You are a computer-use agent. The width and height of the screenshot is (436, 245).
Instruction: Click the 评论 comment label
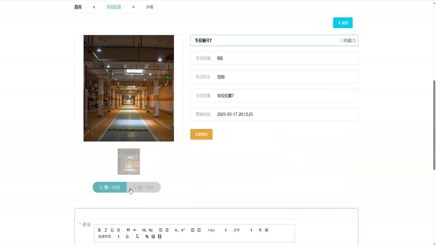(87, 225)
